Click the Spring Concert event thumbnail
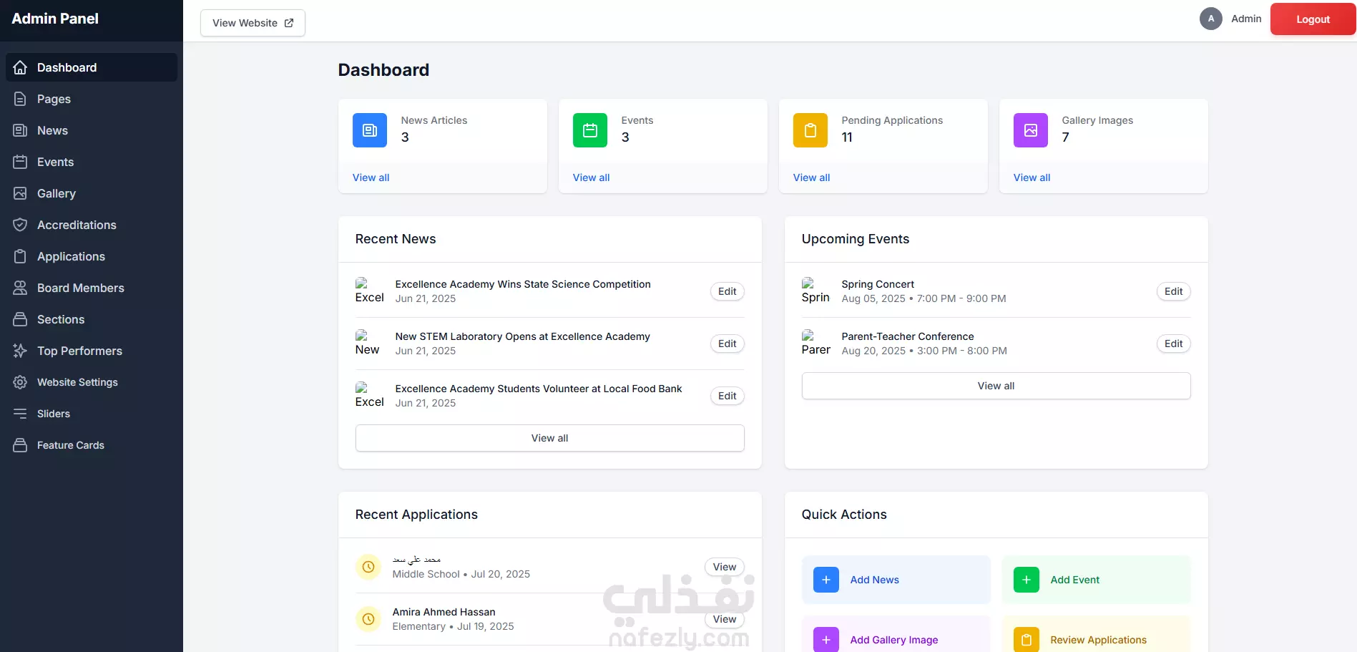 coord(816,291)
